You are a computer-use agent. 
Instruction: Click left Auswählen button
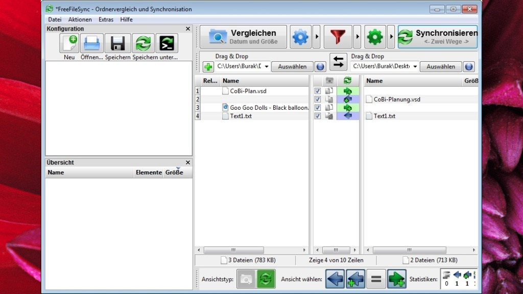coord(292,67)
